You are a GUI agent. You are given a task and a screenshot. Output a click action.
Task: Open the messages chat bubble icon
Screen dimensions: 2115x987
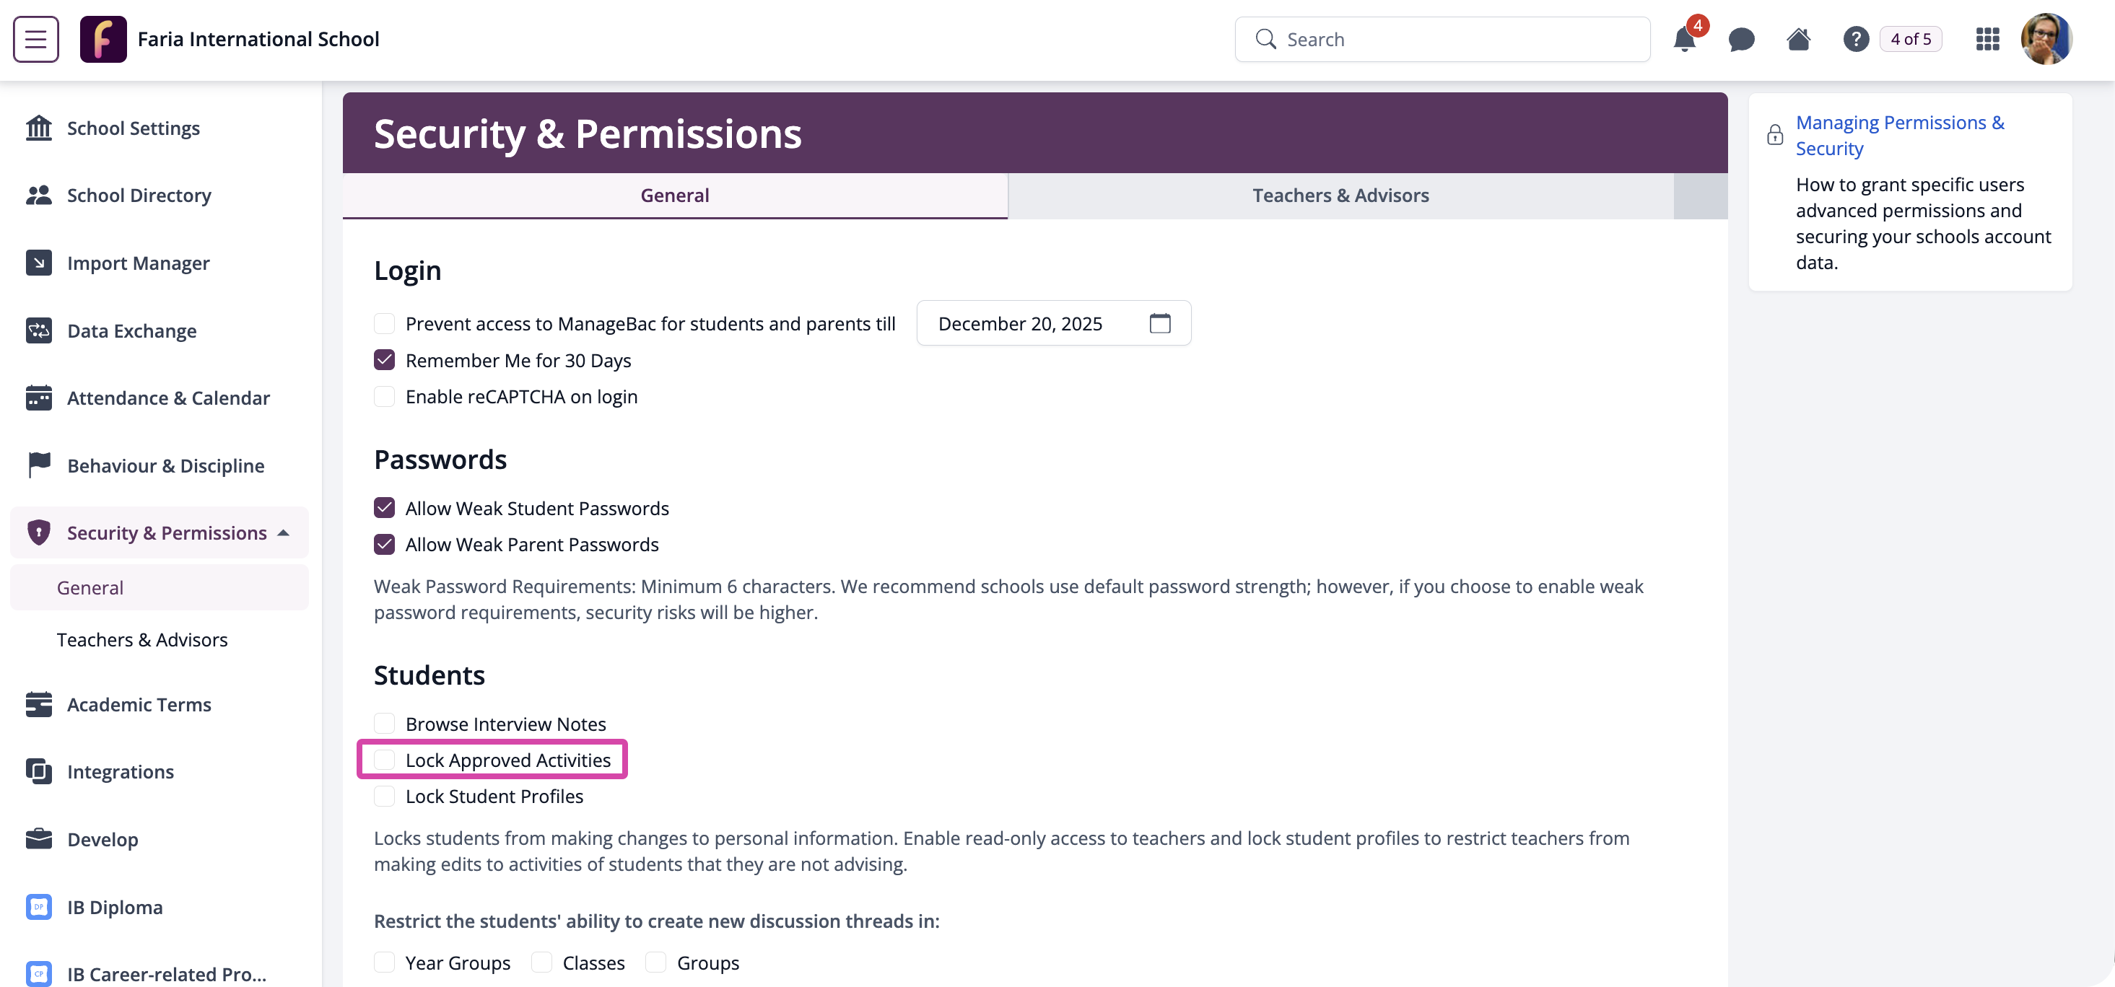click(1740, 38)
